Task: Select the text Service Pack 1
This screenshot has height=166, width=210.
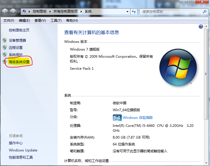Action: [x=82, y=69]
